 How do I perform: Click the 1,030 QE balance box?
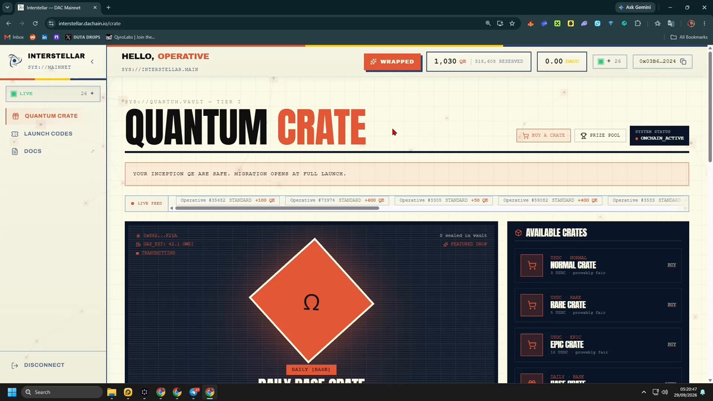[x=478, y=61]
